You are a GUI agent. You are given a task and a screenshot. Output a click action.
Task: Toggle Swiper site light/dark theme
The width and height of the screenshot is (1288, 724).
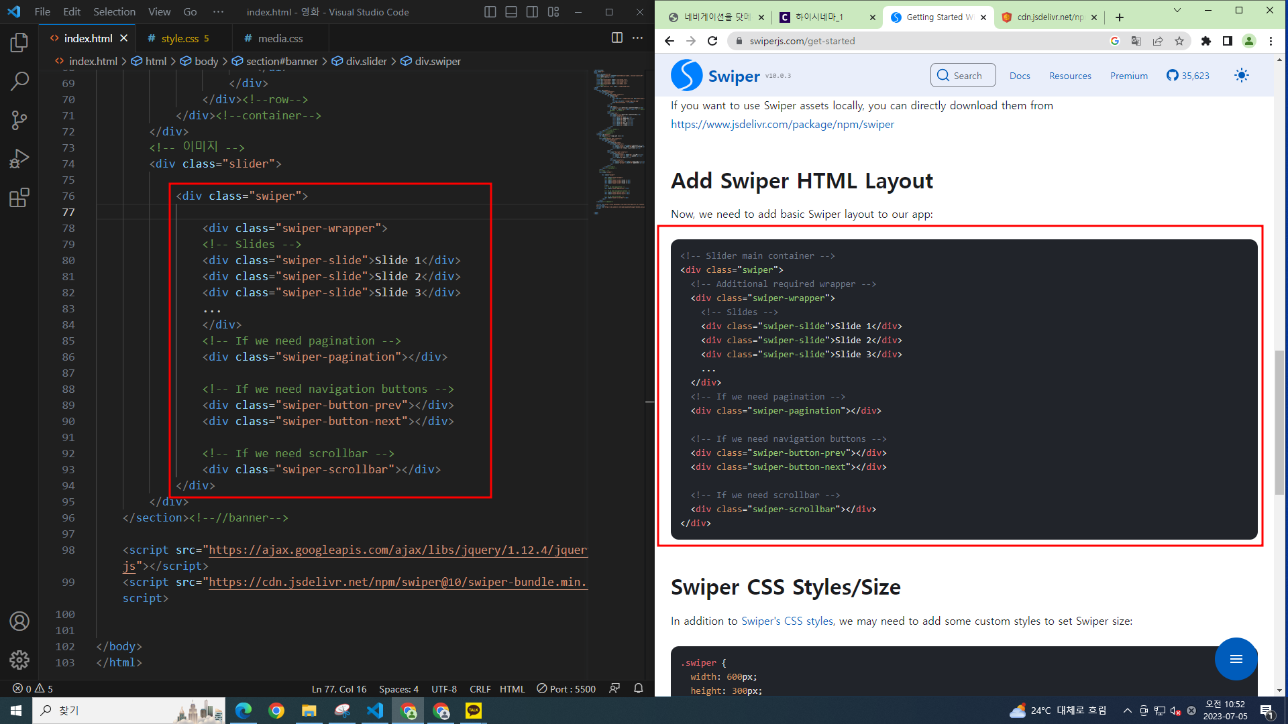tap(1241, 76)
